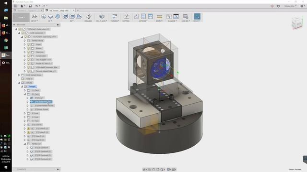Click the Post Process icon
This screenshot has height=172, width=307.
[x=143, y=17]
